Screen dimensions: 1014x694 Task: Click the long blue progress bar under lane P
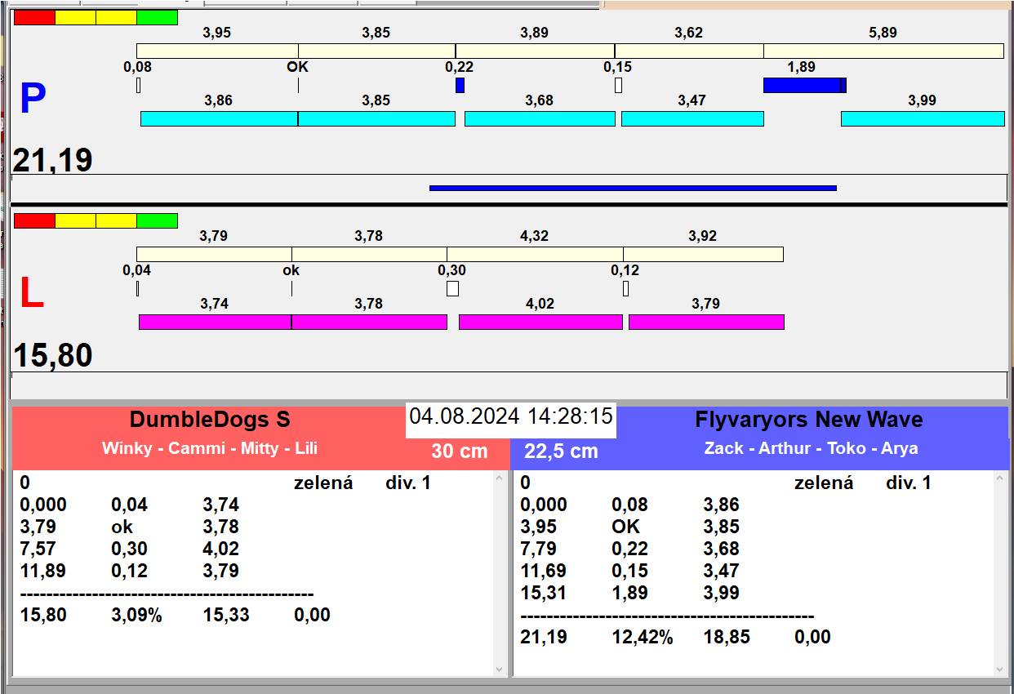coord(633,188)
